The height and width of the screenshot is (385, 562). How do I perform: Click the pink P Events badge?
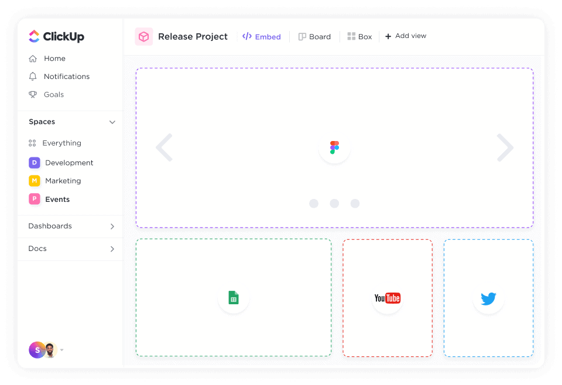pyautogui.click(x=35, y=199)
